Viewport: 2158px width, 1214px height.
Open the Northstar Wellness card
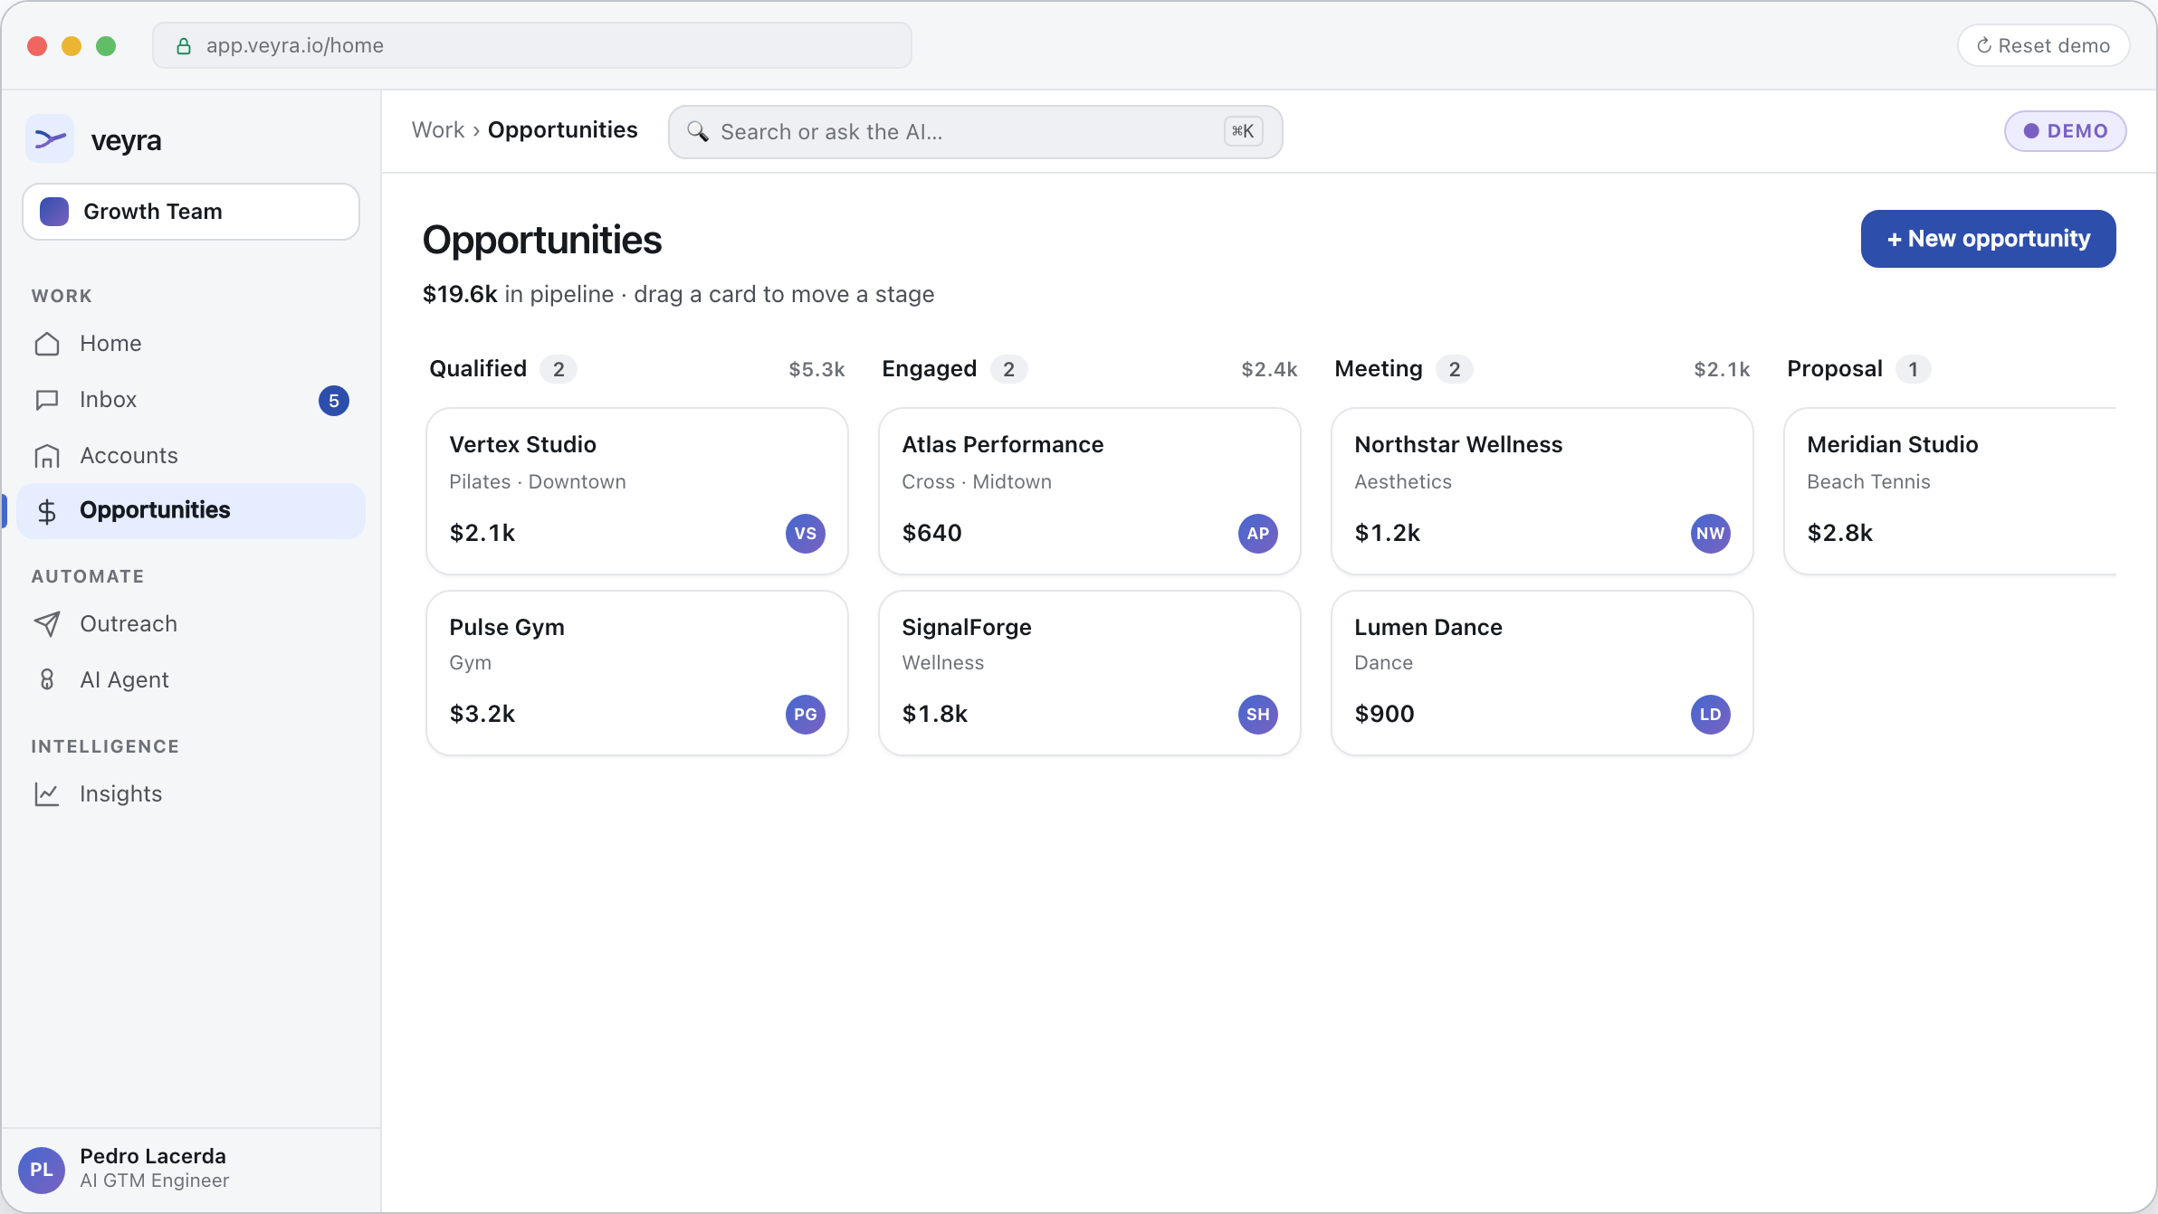pos(1542,491)
